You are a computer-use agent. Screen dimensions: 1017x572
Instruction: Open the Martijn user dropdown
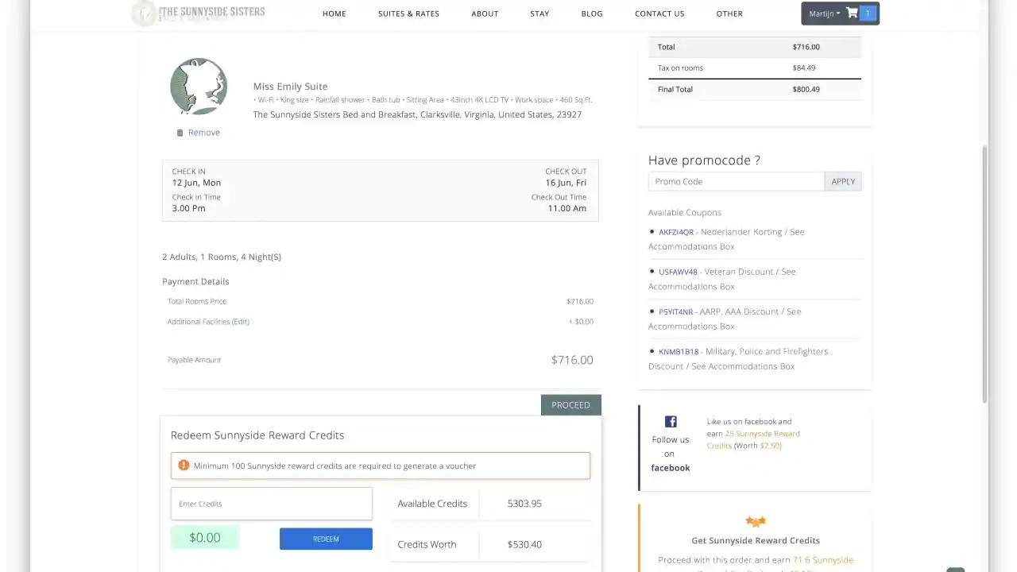click(824, 14)
